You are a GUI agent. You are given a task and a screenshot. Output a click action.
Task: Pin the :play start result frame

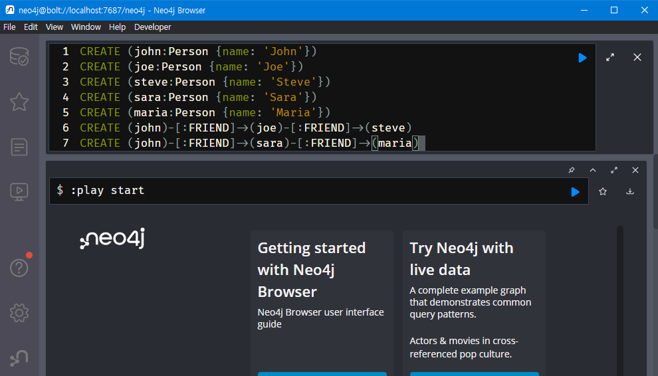[572, 170]
